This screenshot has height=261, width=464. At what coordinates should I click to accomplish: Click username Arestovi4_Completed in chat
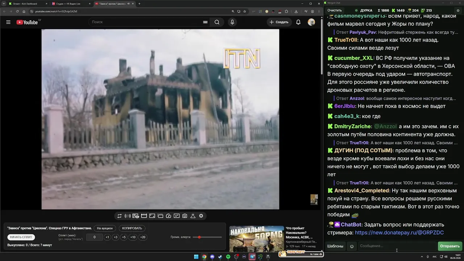[362, 191]
